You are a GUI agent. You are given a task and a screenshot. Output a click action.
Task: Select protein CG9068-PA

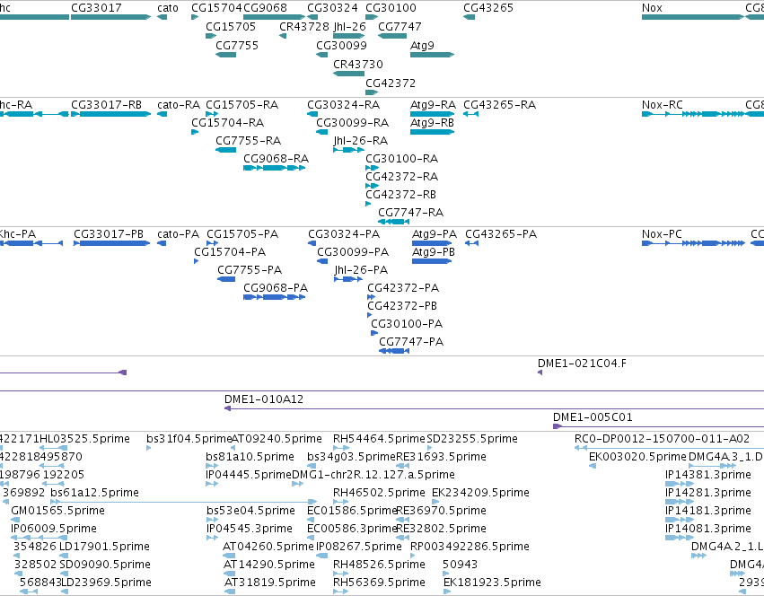point(276,288)
